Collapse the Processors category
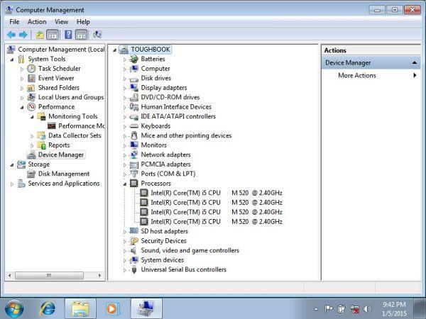This screenshot has width=426, height=319. point(125,184)
